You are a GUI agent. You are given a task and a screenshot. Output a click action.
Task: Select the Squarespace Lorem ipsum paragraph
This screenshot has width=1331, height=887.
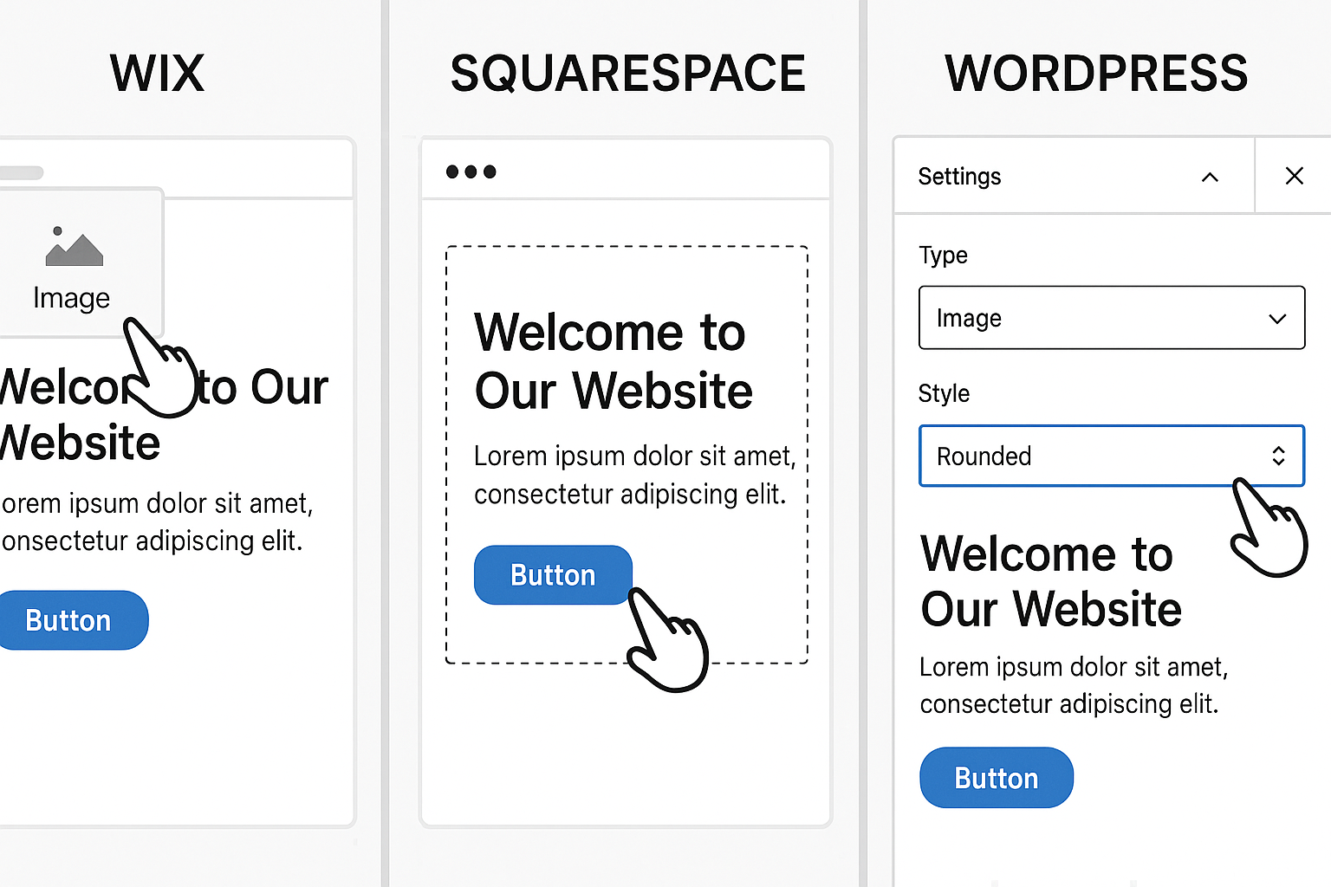coord(634,475)
